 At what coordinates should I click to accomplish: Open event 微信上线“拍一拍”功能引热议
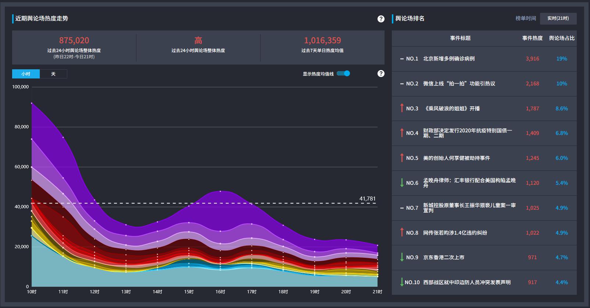click(459, 84)
